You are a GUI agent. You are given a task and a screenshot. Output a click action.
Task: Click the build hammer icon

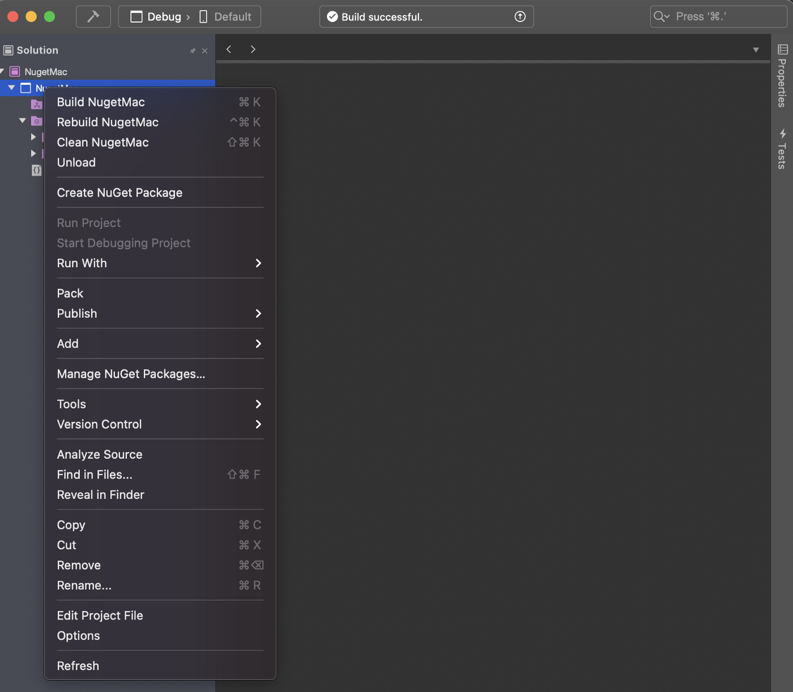click(93, 16)
